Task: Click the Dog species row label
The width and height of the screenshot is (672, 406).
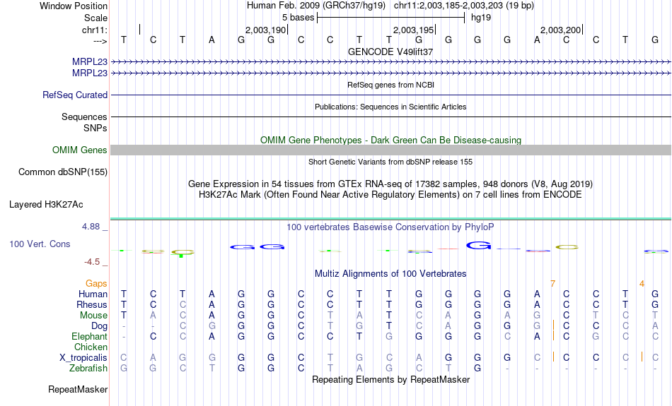Action: (100, 326)
